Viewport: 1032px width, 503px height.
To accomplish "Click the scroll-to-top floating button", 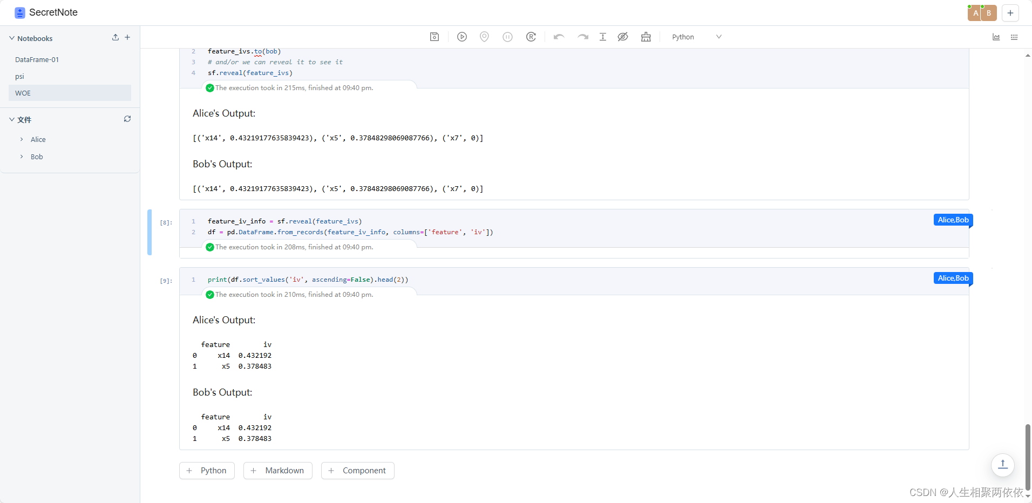I will (1003, 465).
